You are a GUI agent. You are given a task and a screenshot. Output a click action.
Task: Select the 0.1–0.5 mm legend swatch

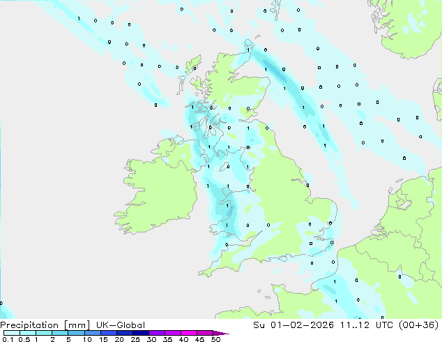12,333
